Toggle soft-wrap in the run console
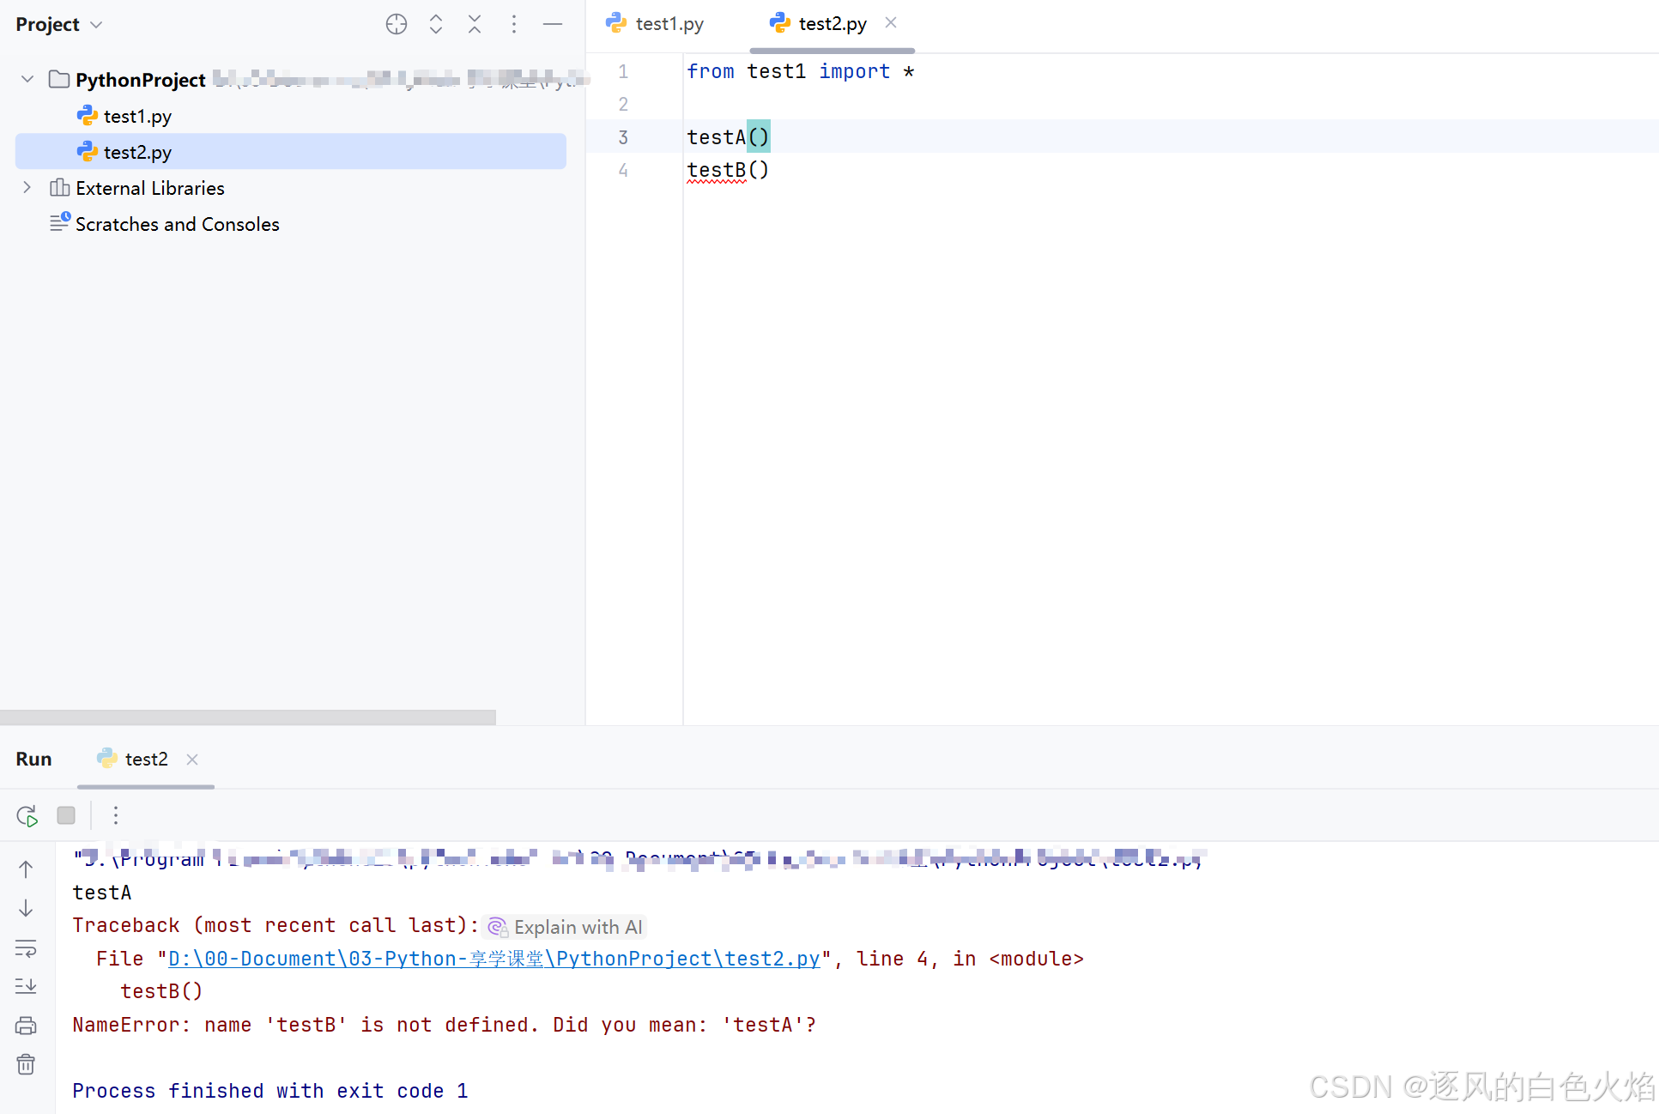The image size is (1659, 1114). 26,948
